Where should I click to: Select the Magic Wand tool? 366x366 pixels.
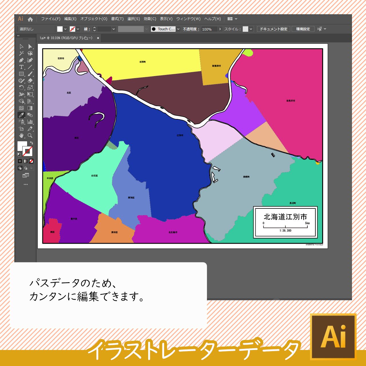(x=21, y=53)
